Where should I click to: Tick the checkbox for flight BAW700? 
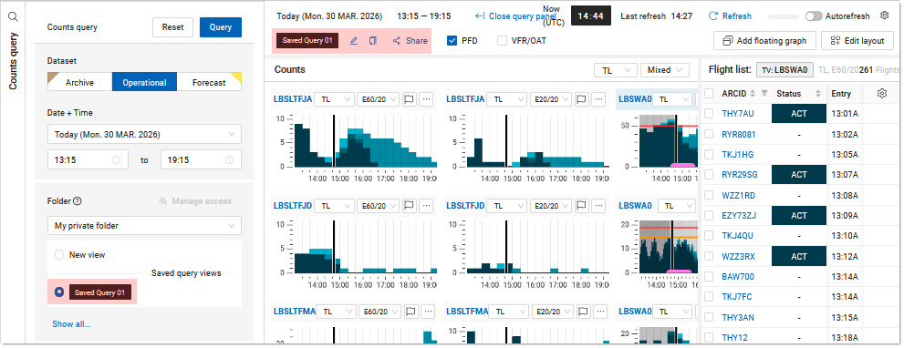709,277
